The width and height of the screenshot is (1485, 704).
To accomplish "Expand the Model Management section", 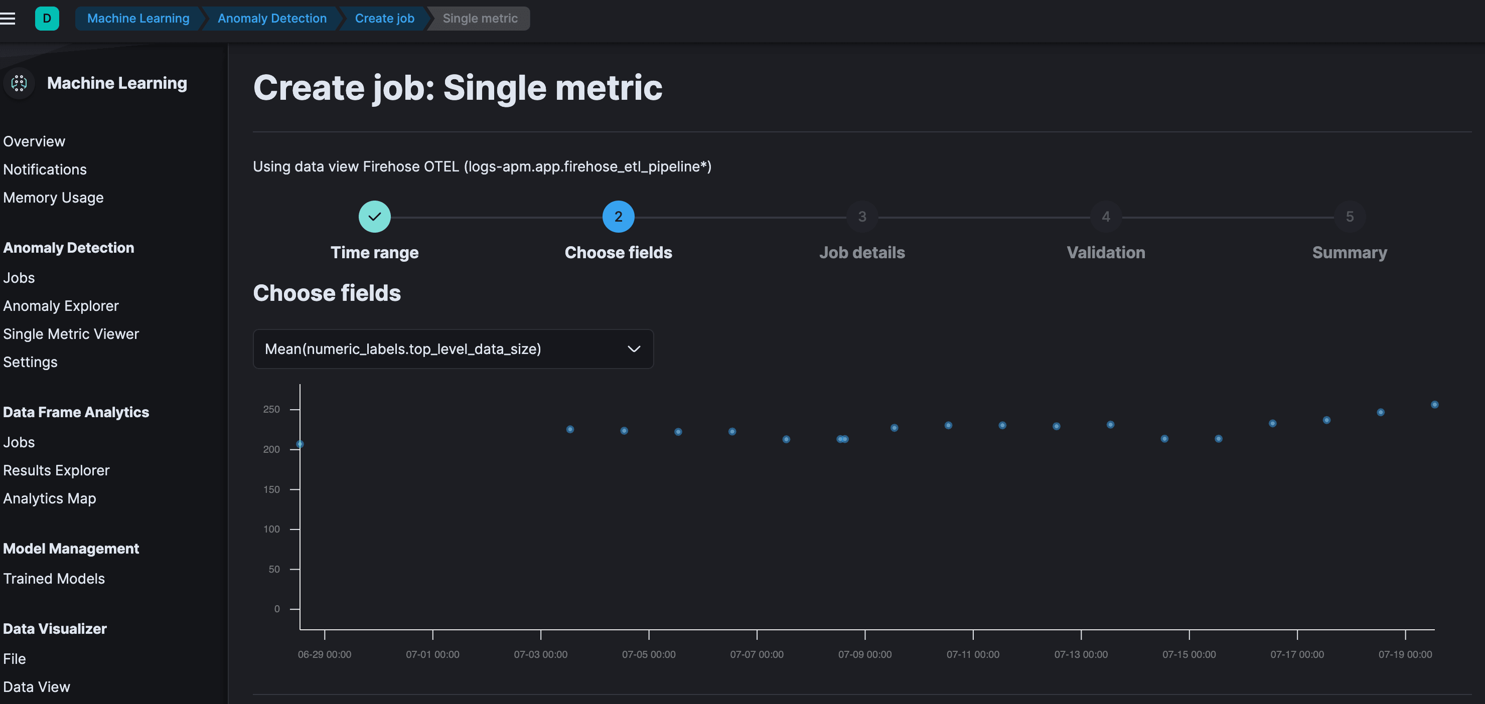I will click(71, 548).
